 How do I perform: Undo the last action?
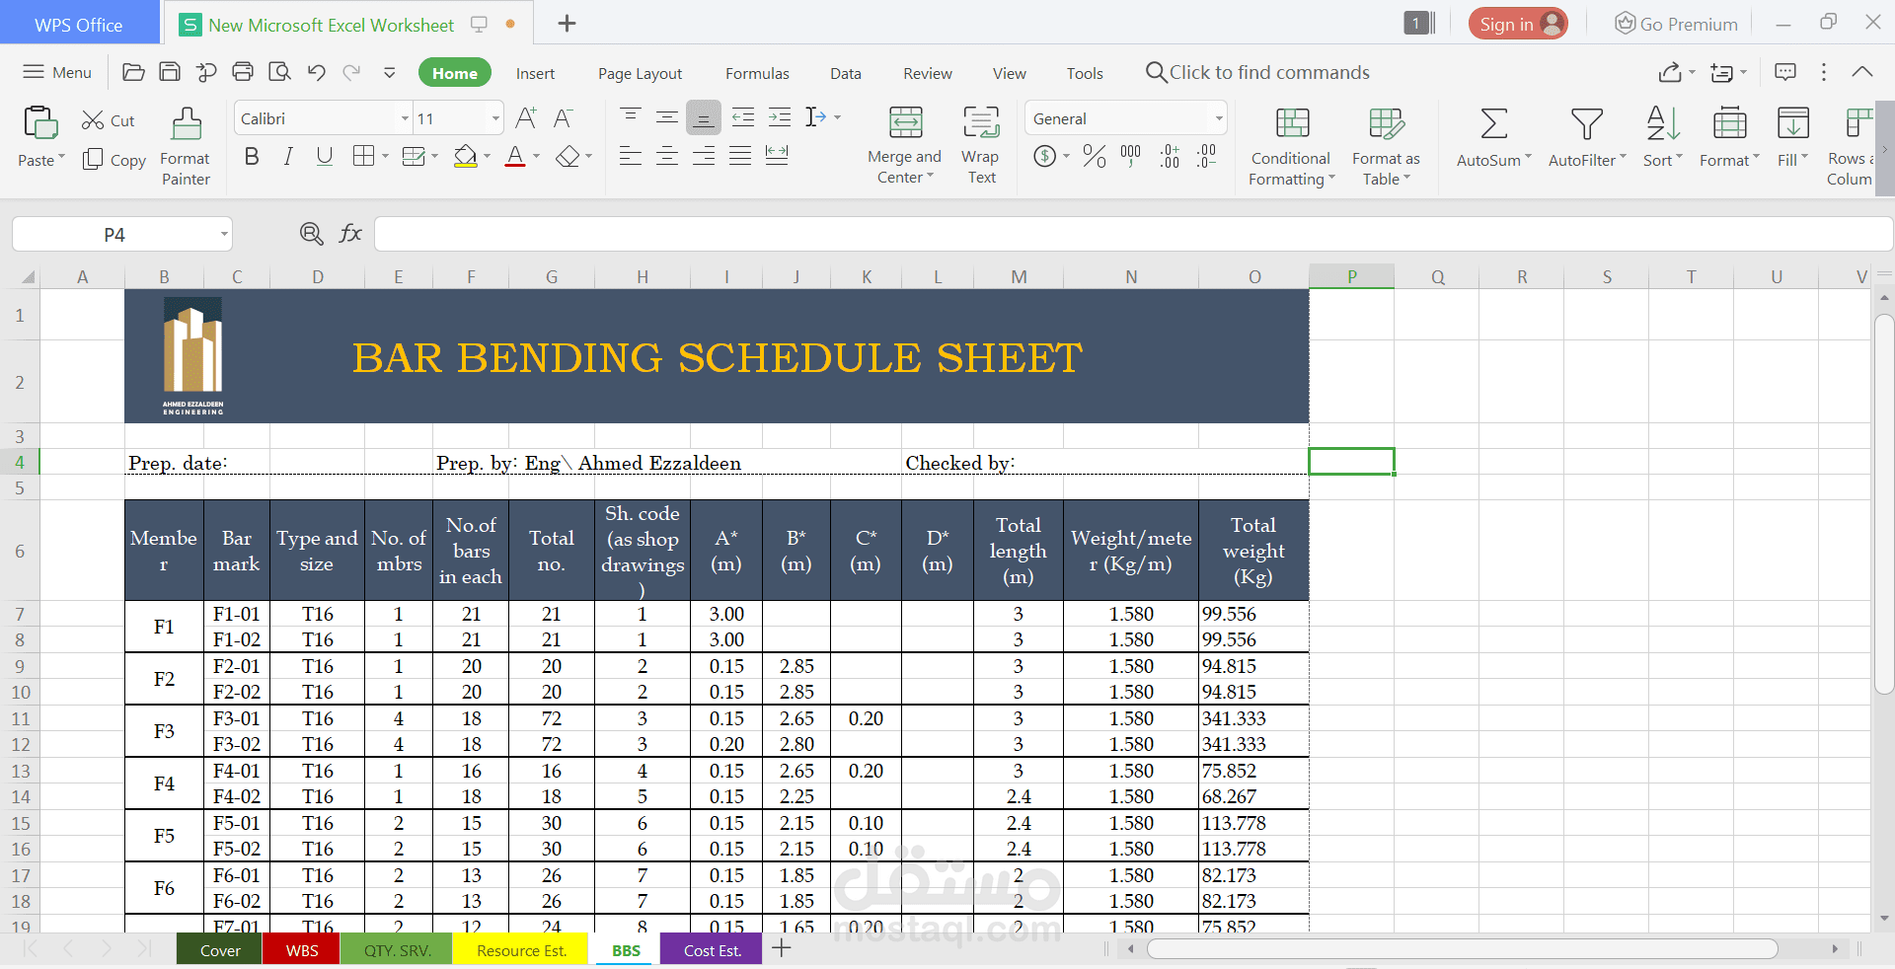316,72
